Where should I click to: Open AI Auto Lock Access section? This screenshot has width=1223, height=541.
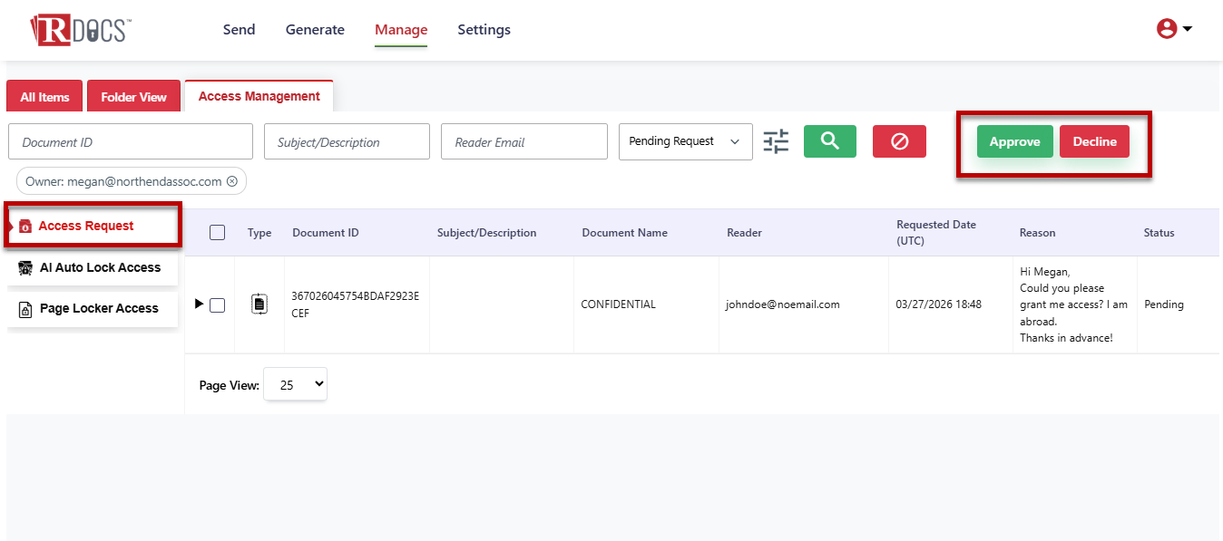[93, 267]
